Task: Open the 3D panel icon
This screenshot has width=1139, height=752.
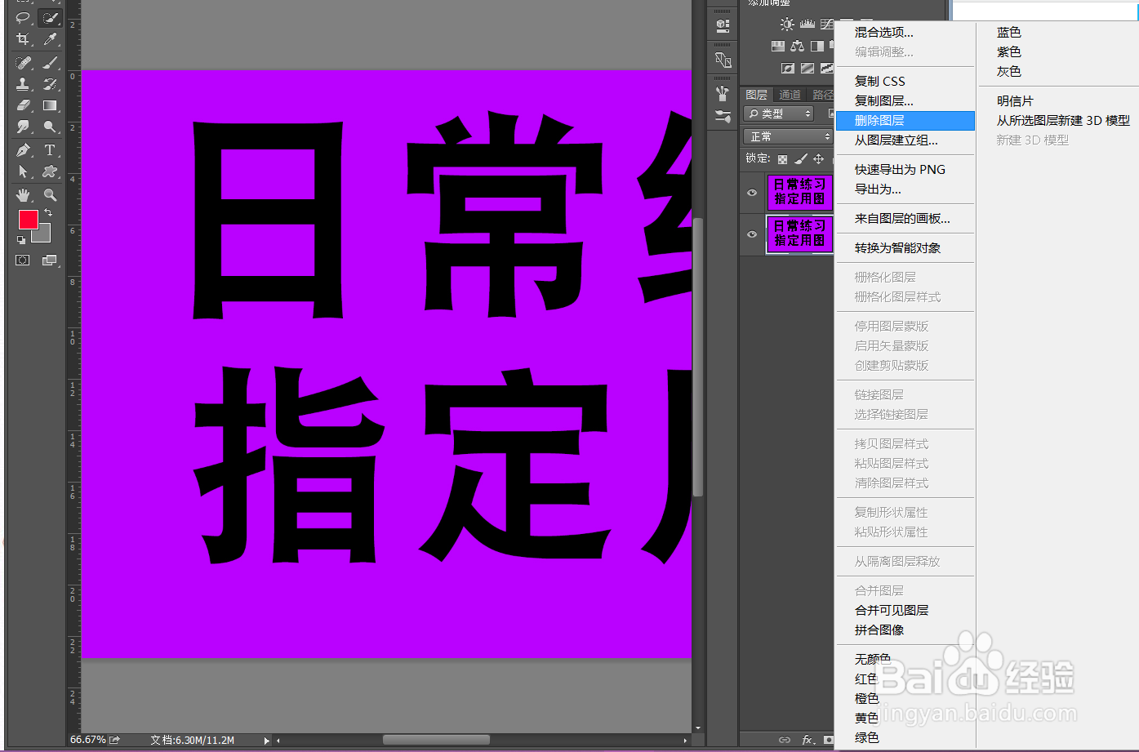Action: point(723,24)
